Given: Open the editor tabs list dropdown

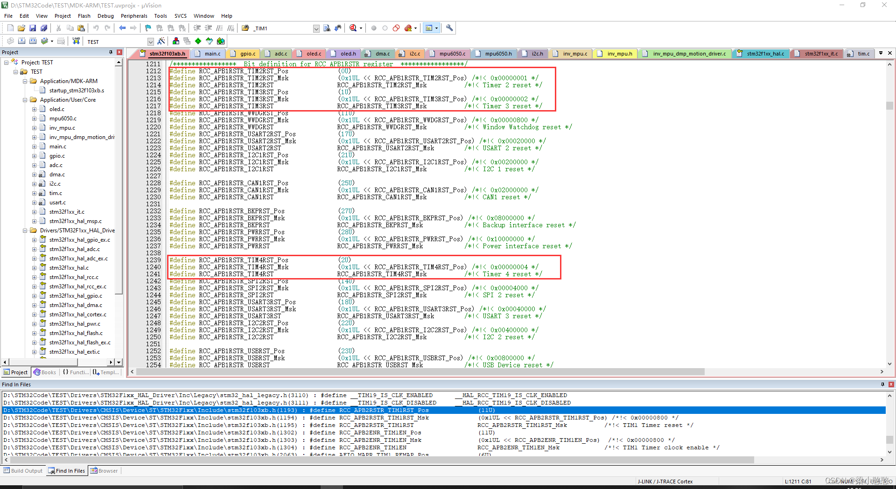Looking at the screenshot, I should 881,53.
